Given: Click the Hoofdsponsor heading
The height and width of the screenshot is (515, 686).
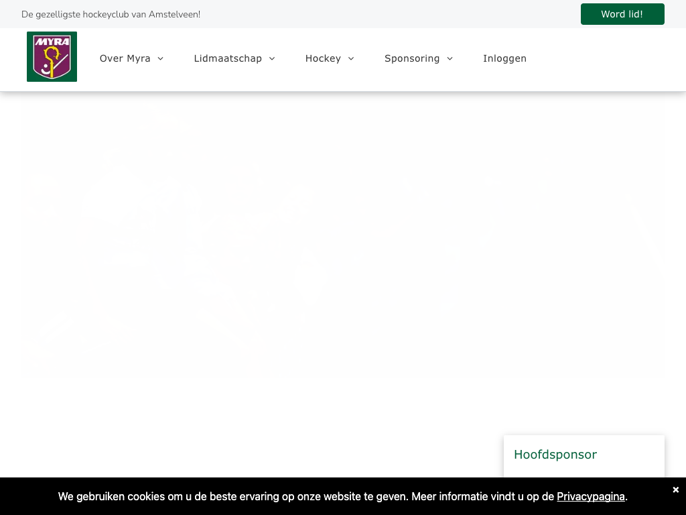Looking at the screenshot, I should pyautogui.click(x=555, y=455).
